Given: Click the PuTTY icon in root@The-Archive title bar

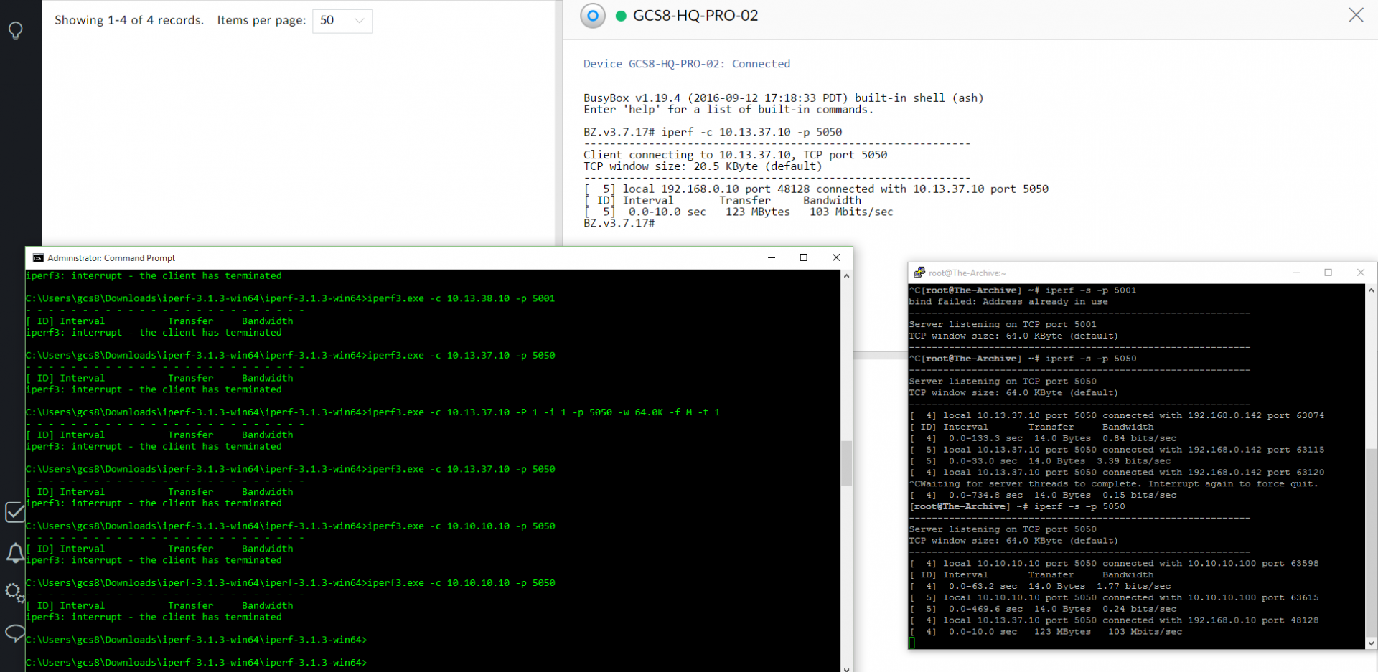Looking at the screenshot, I should (919, 273).
